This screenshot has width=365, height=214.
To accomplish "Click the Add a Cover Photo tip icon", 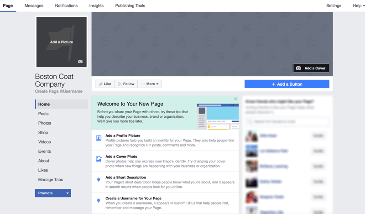I will [x=99, y=159].
